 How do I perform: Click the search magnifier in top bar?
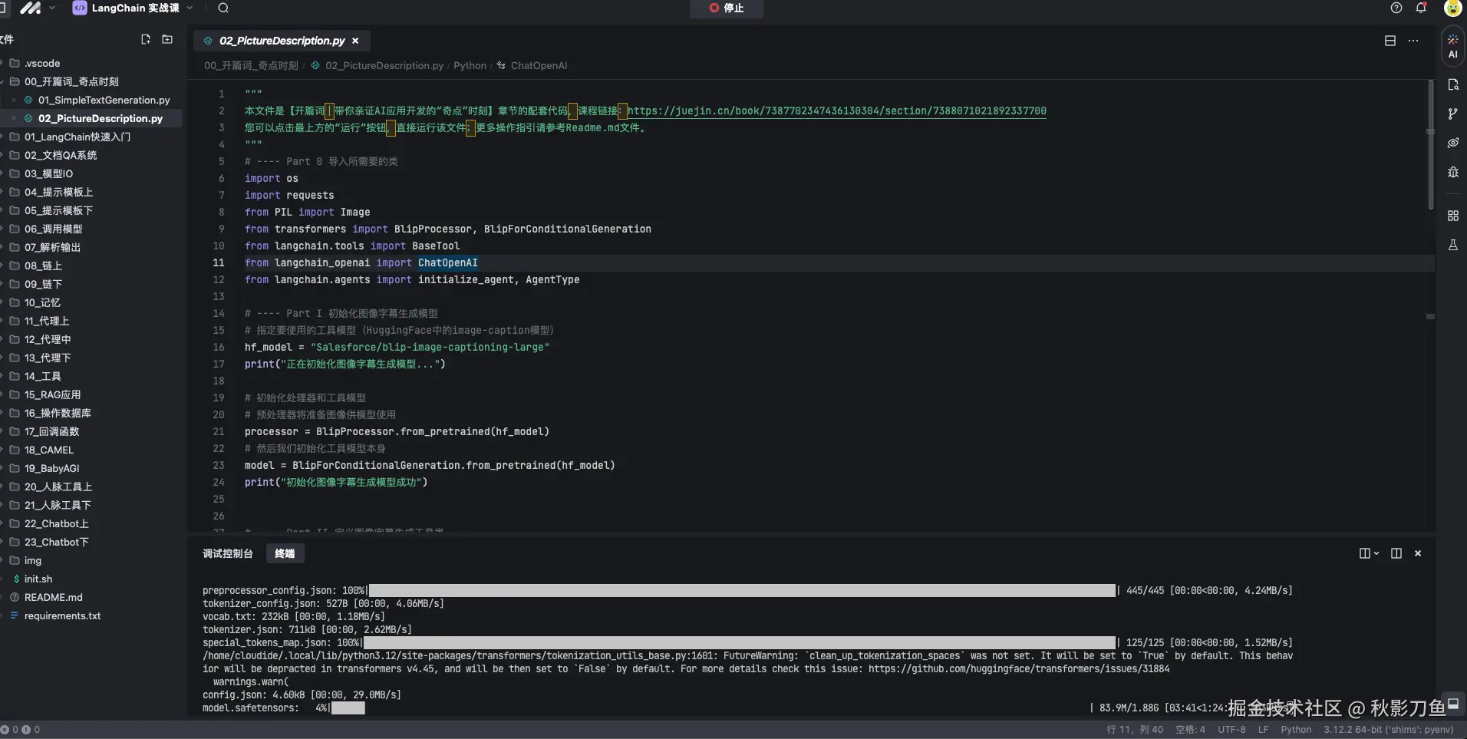point(223,8)
